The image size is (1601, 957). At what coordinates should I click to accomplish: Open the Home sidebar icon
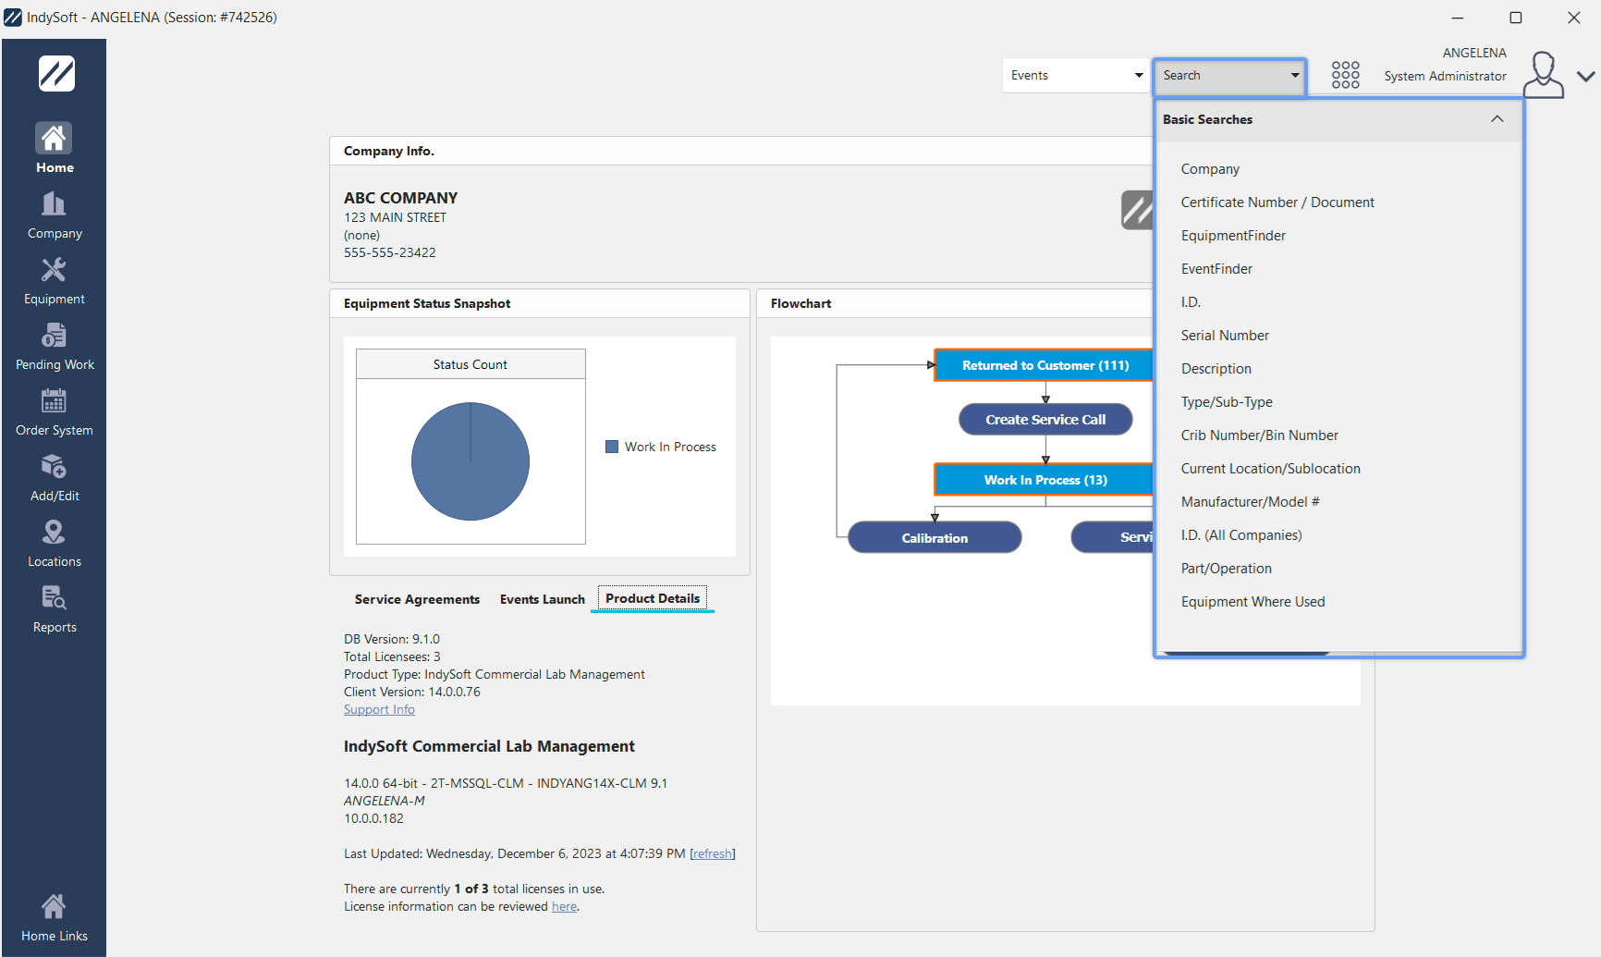tap(54, 139)
